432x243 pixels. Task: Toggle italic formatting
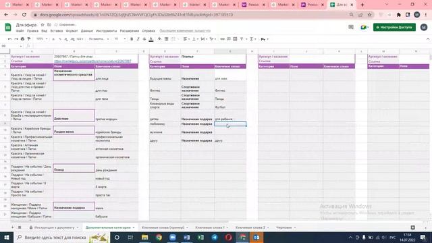pyautogui.click(x=138, y=39)
